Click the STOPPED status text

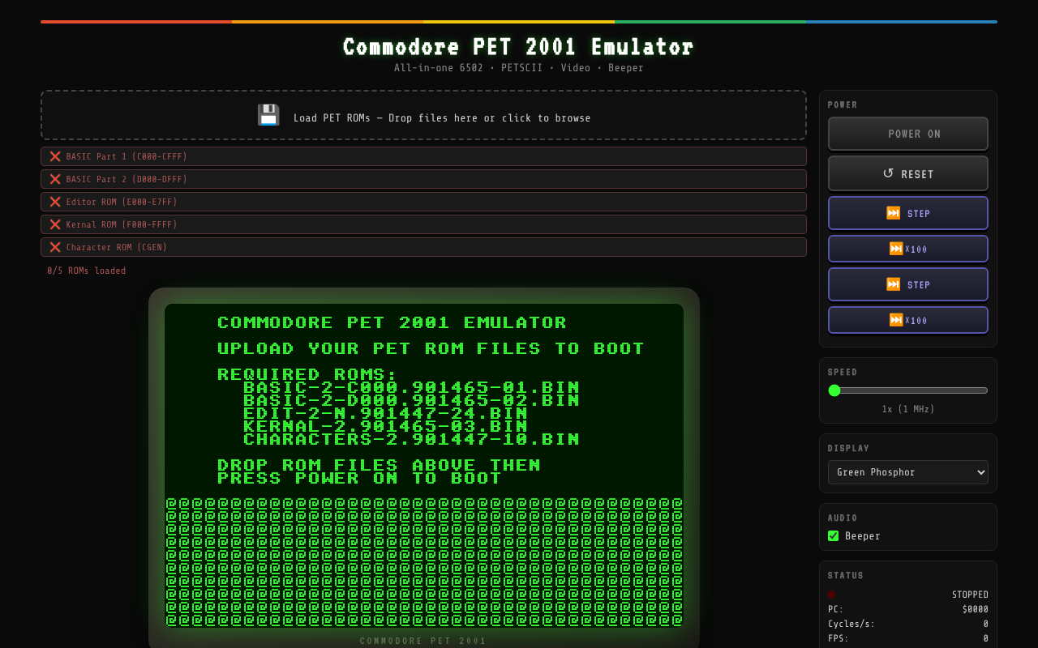tap(970, 595)
